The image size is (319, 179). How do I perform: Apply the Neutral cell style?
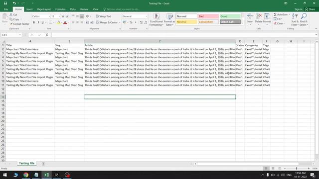click(x=186, y=22)
